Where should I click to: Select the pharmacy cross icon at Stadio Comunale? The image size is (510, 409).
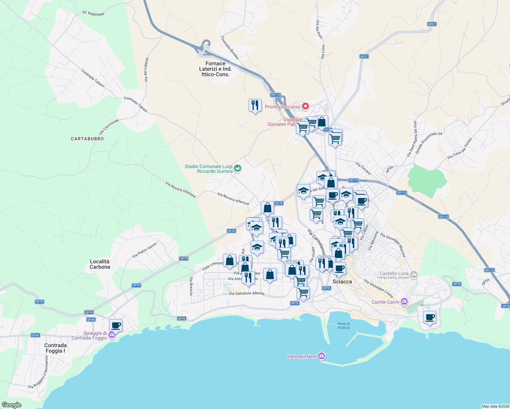[237, 168]
